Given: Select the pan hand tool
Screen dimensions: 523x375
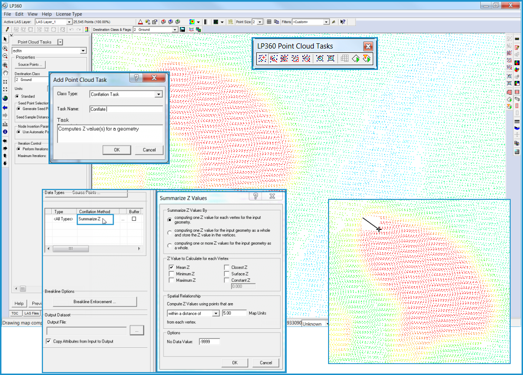Looking at the screenshot, I should pyautogui.click(x=5, y=73).
